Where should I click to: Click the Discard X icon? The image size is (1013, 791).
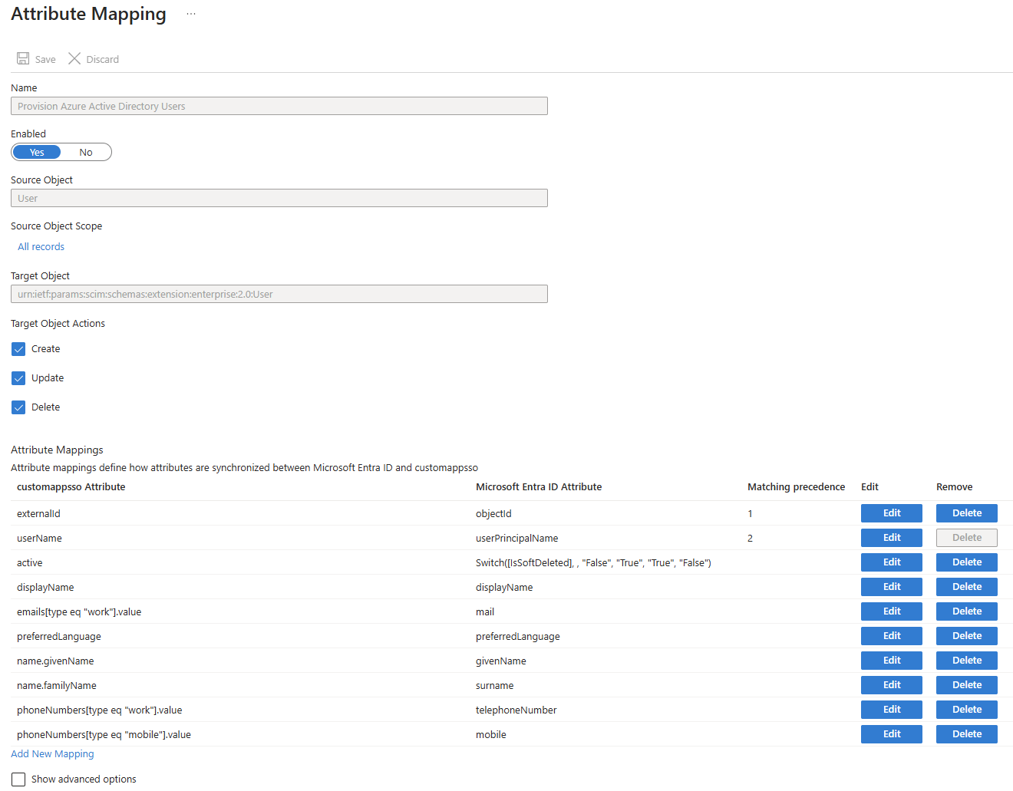pyautogui.click(x=74, y=59)
